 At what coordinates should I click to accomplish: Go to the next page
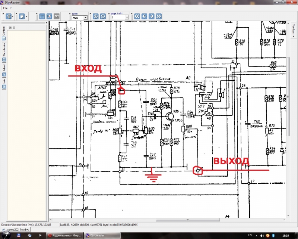pyautogui.click(x=152, y=16)
